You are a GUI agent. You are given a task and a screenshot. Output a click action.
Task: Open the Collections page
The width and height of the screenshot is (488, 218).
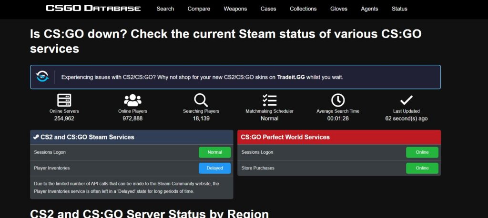click(303, 9)
